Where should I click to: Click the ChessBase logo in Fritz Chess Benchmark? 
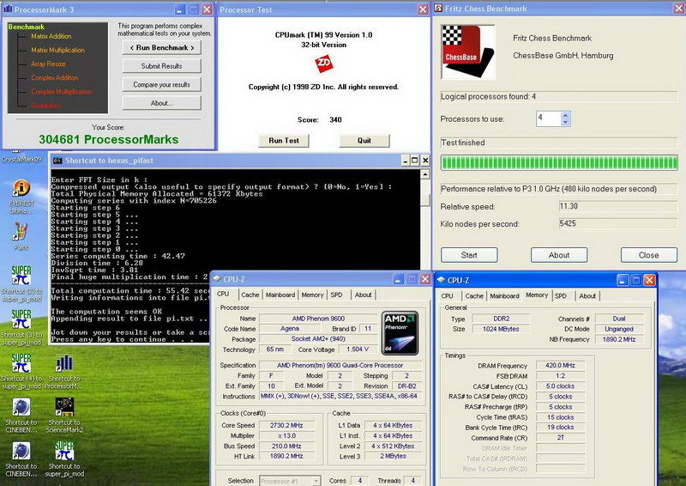click(x=468, y=52)
